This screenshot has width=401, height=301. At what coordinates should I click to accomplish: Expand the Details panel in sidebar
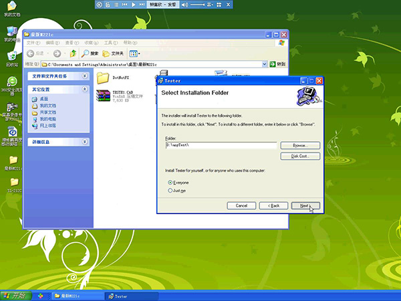85,142
